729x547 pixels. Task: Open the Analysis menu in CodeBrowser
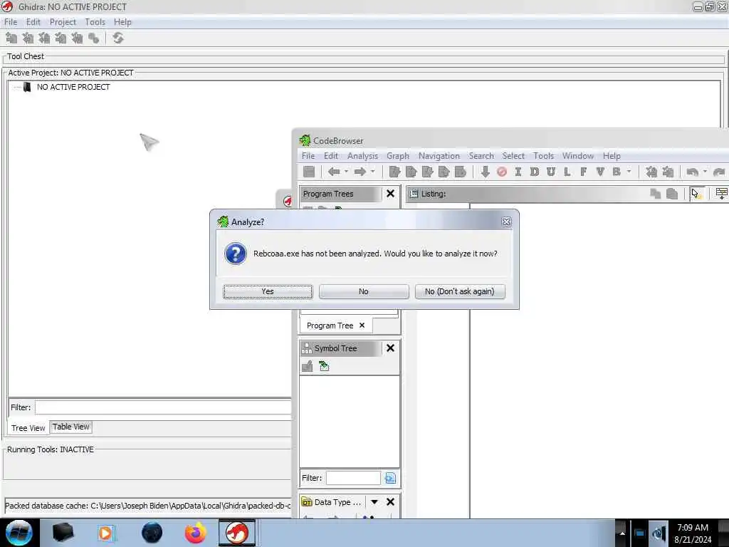tap(362, 156)
